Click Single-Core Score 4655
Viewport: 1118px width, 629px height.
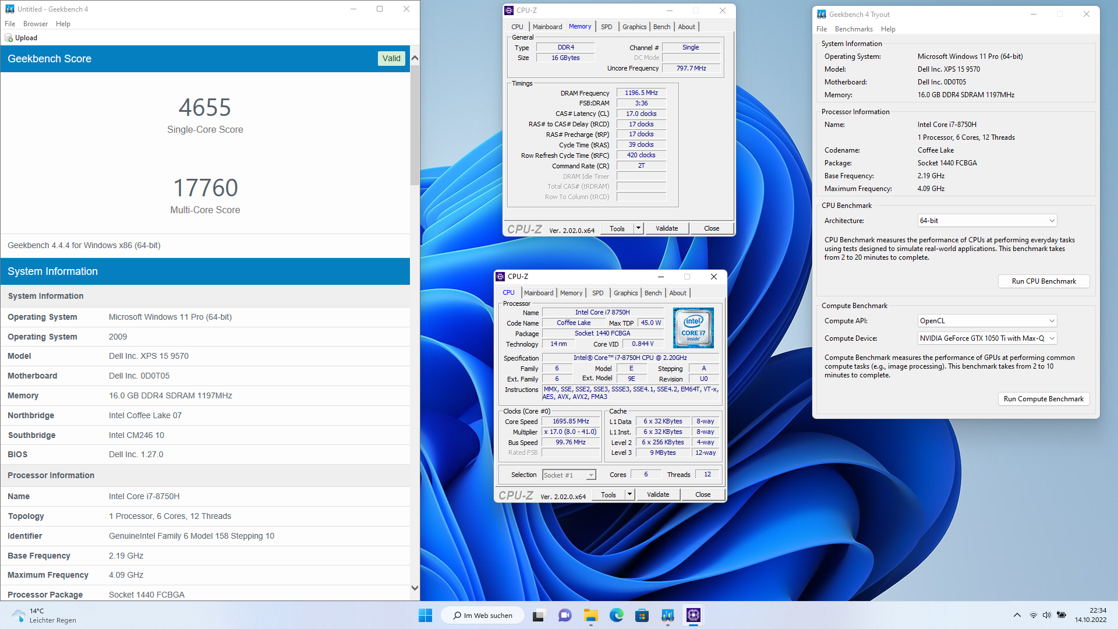(x=205, y=108)
